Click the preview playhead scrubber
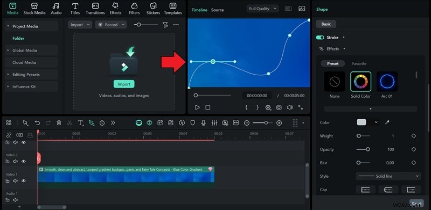Screen dimensions: 431x210 tap(196, 96)
